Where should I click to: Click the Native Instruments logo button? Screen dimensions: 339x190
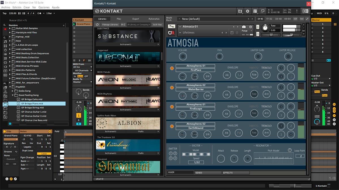pos(305,11)
